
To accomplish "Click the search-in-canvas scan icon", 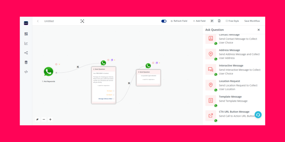I will pos(82,21).
